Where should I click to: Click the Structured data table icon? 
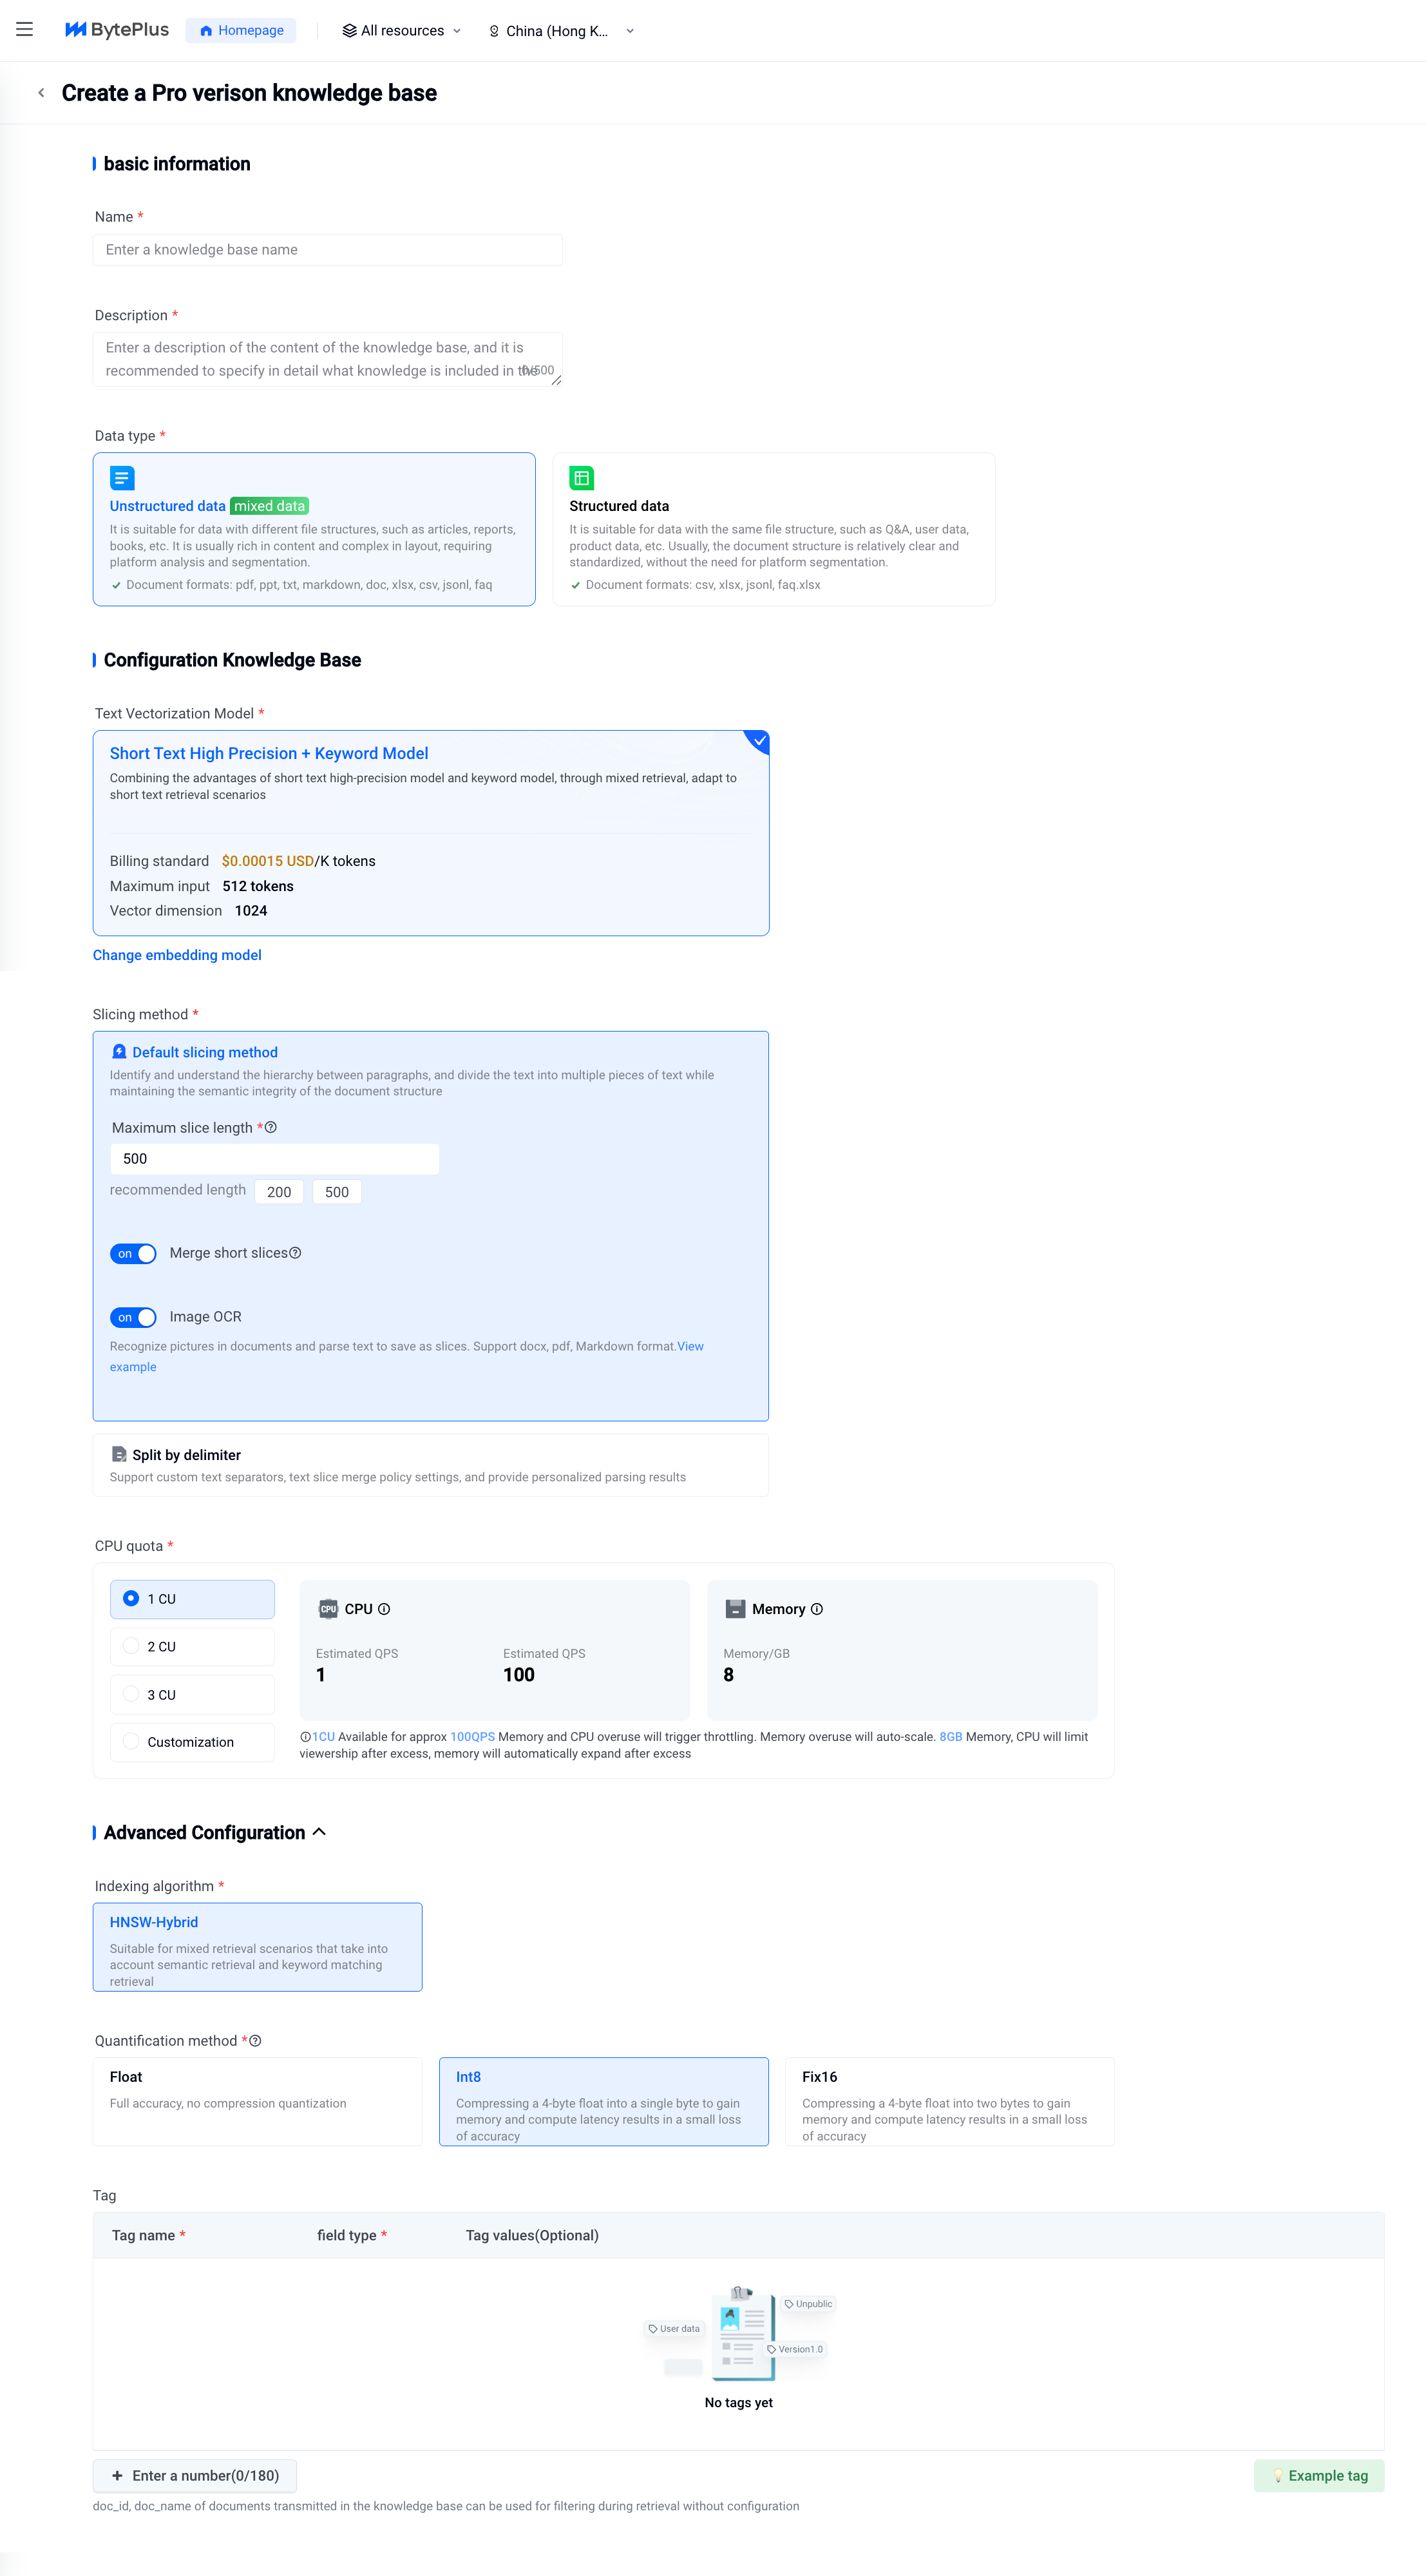580,478
